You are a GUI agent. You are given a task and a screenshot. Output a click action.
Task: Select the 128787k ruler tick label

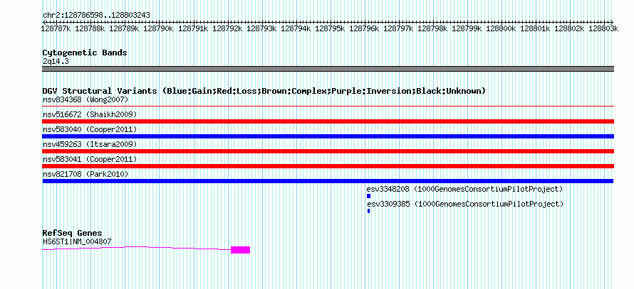pos(56,28)
